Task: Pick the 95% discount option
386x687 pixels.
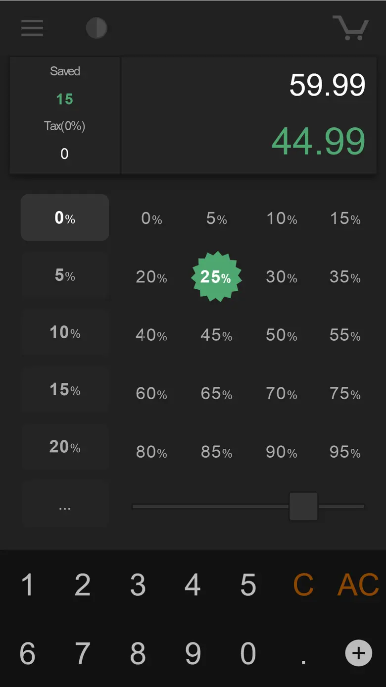Action: [x=345, y=452]
